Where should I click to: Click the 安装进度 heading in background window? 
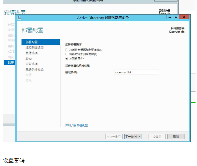(15, 12)
